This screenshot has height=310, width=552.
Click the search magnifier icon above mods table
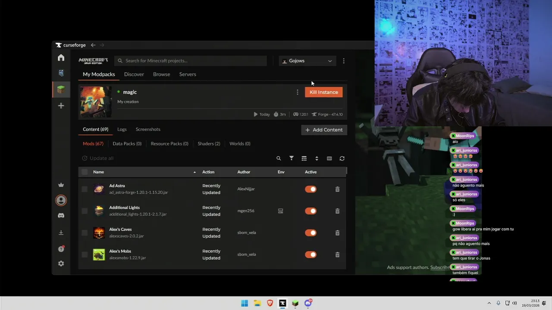point(279,158)
